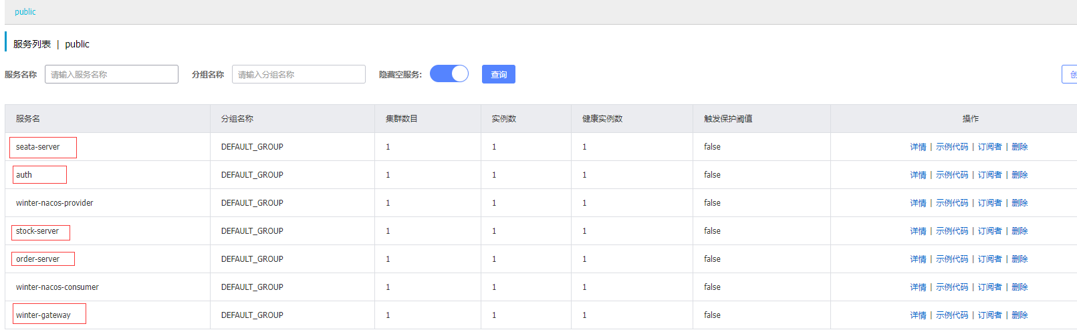Focus the service name input field

click(112, 74)
